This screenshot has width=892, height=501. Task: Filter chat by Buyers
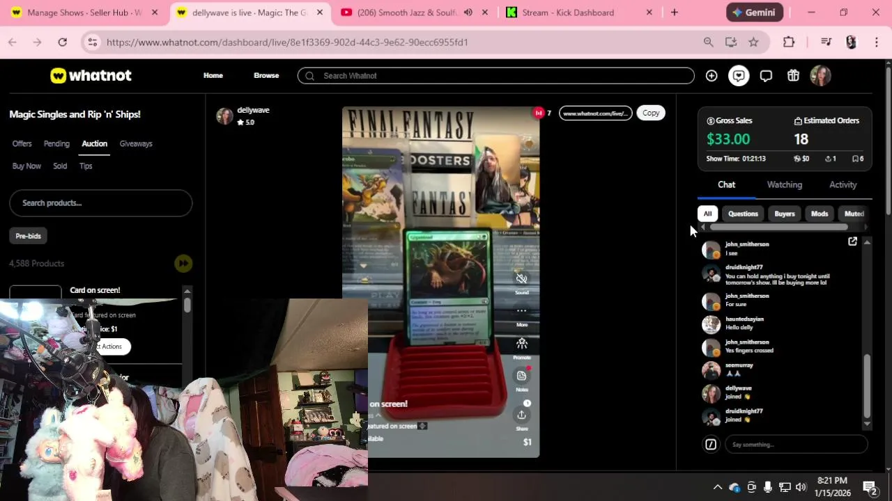785,214
